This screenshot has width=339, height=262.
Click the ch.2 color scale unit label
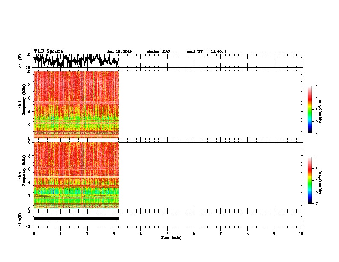coord(320,182)
